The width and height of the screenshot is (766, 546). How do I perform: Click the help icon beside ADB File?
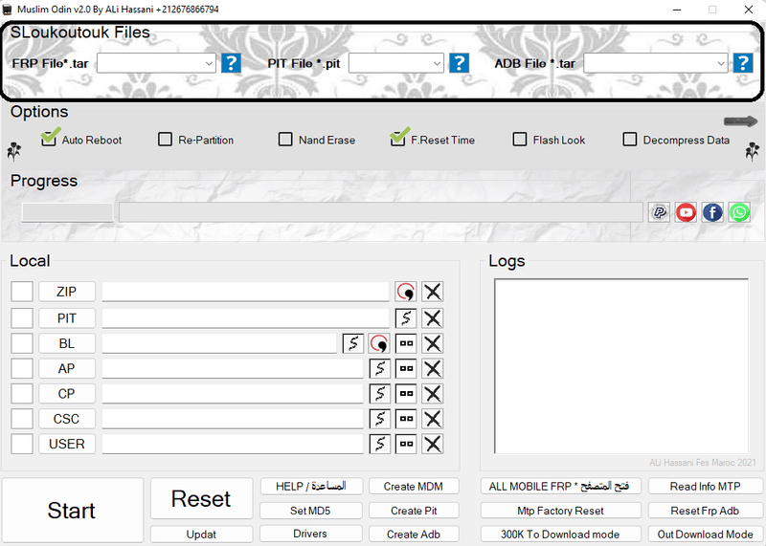tap(743, 63)
